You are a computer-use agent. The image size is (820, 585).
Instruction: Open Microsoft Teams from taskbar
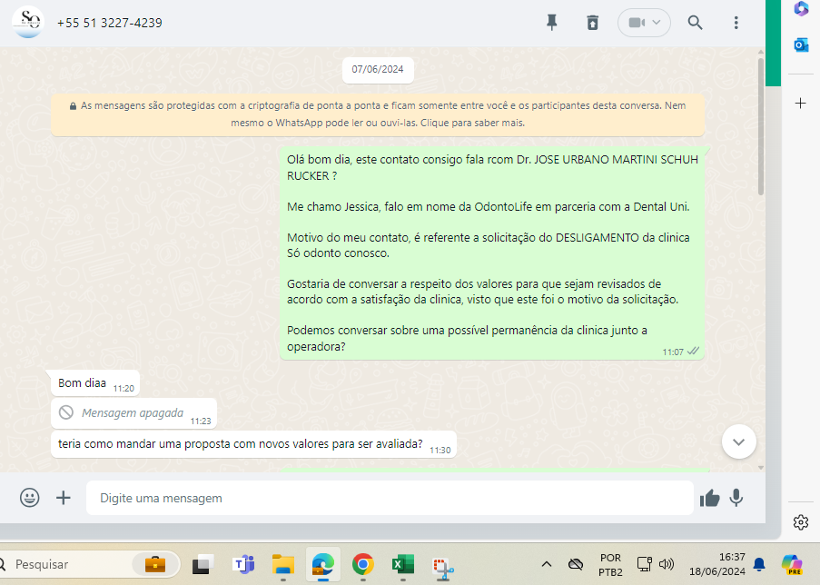243,565
